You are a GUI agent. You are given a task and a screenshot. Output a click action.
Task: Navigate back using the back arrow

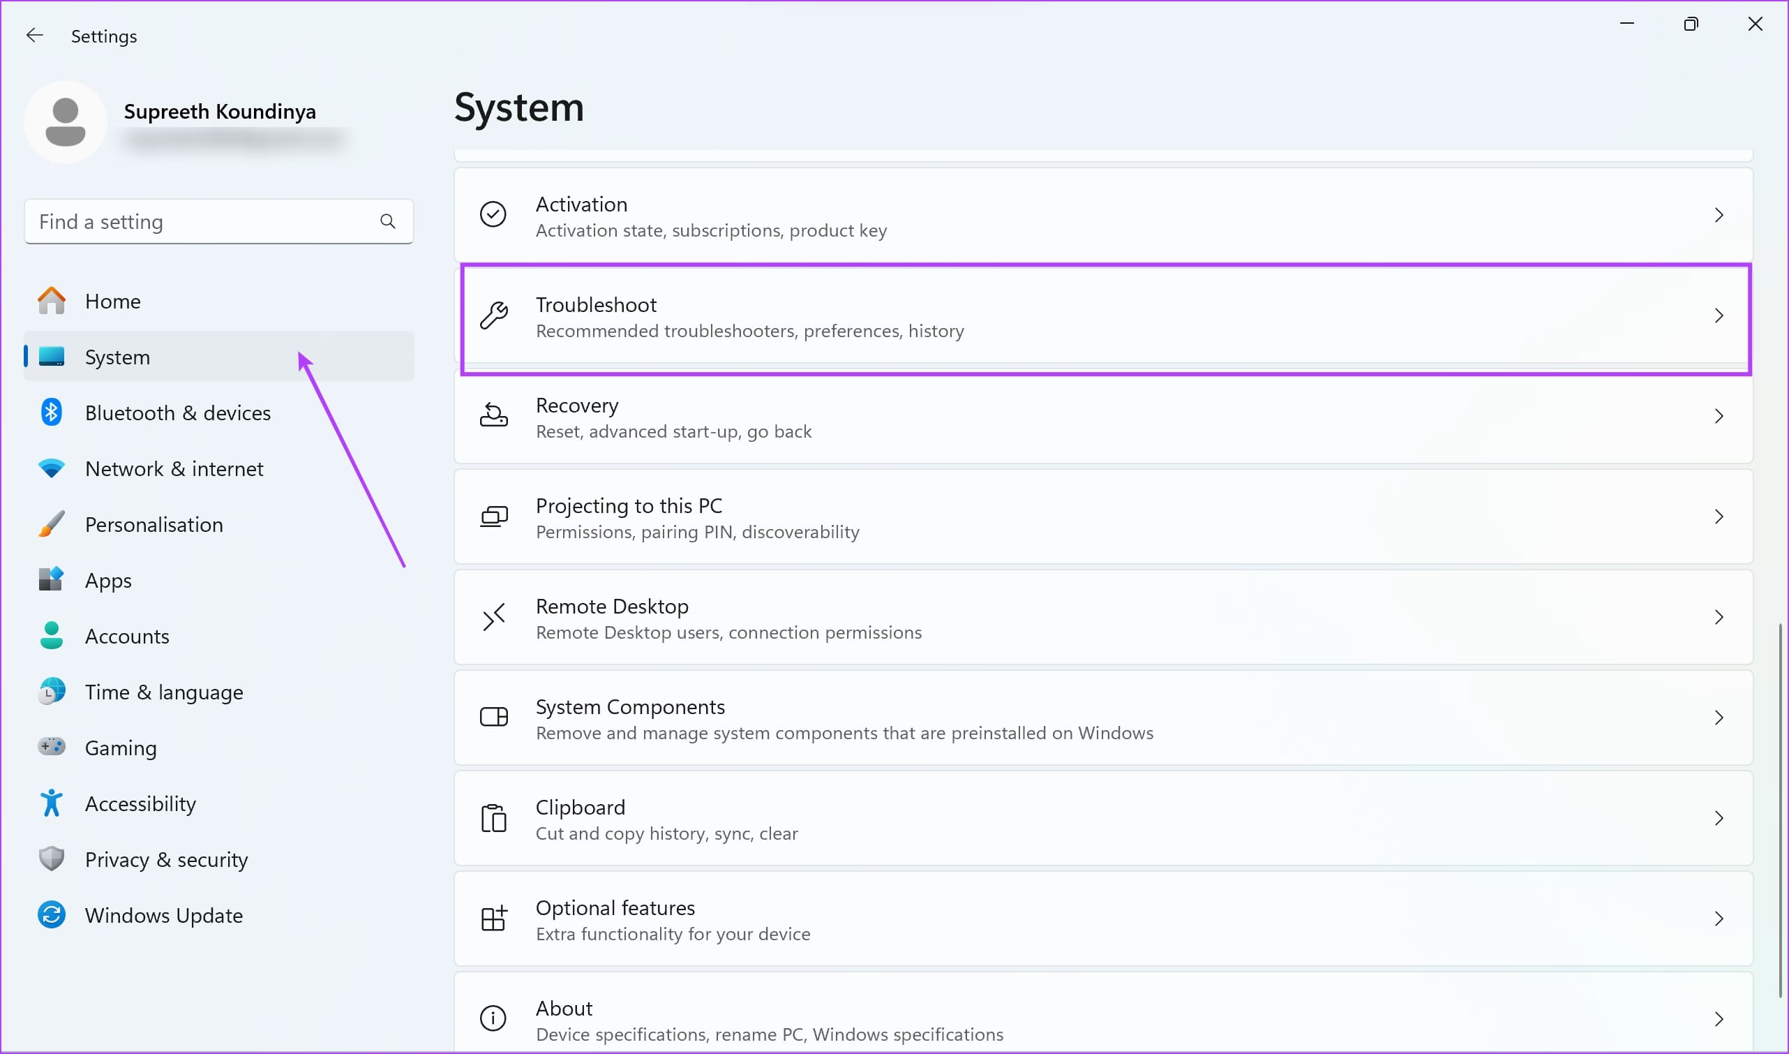(35, 35)
